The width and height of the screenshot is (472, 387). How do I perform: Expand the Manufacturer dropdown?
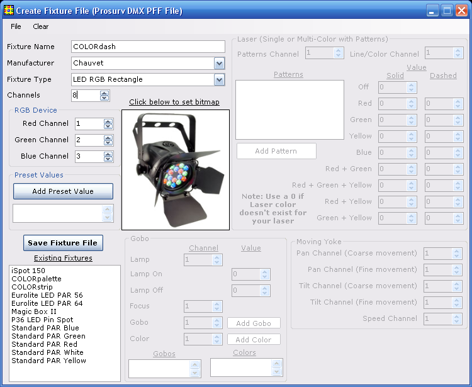[x=219, y=63]
